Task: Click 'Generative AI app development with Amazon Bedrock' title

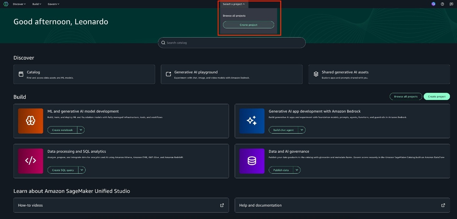Action: point(315,111)
